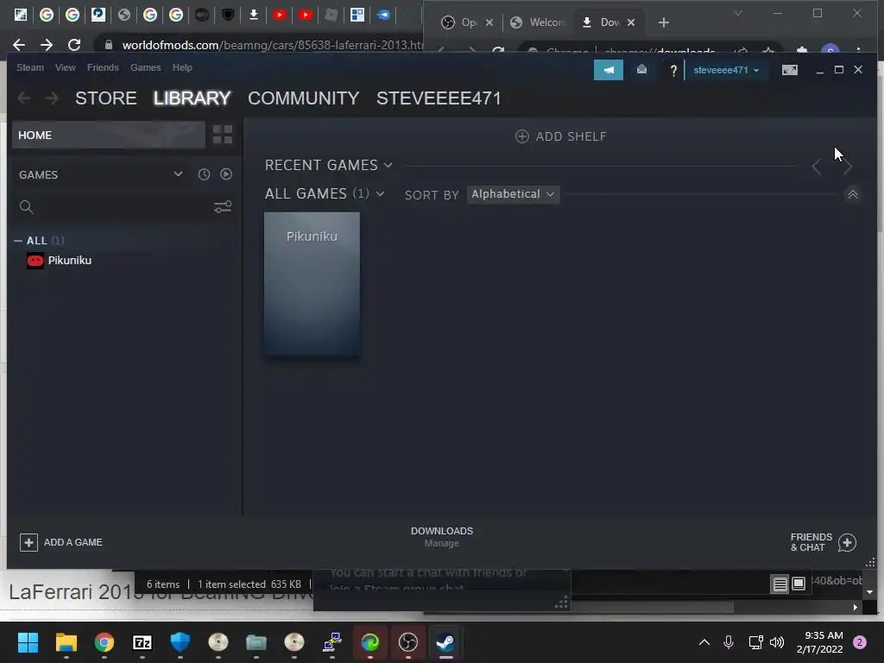Click the Pikuniku red game icon in sidebar
The image size is (884, 663).
click(x=35, y=261)
